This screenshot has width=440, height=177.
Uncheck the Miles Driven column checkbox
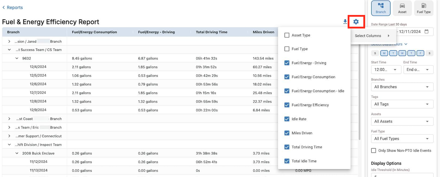[287, 133]
